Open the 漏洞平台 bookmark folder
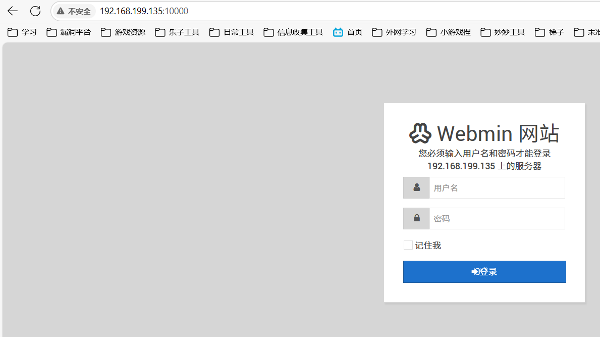The image size is (600, 337). pyautogui.click(x=69, y=32)
